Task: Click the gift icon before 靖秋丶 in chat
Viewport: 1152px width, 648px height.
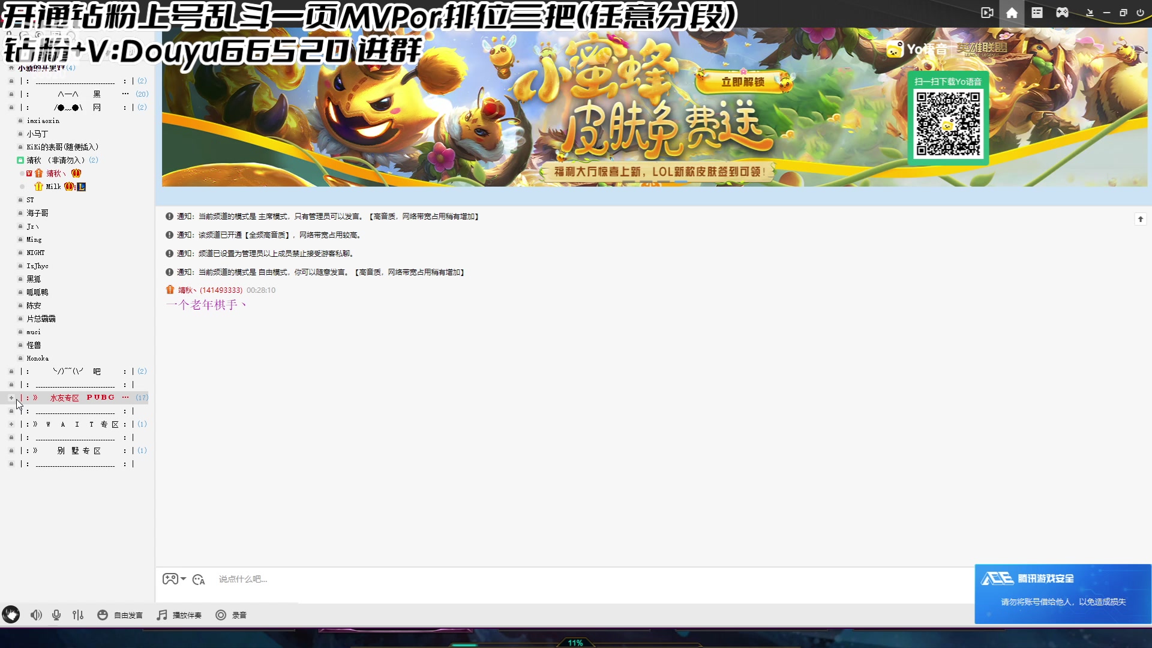Action: (170, 290)
